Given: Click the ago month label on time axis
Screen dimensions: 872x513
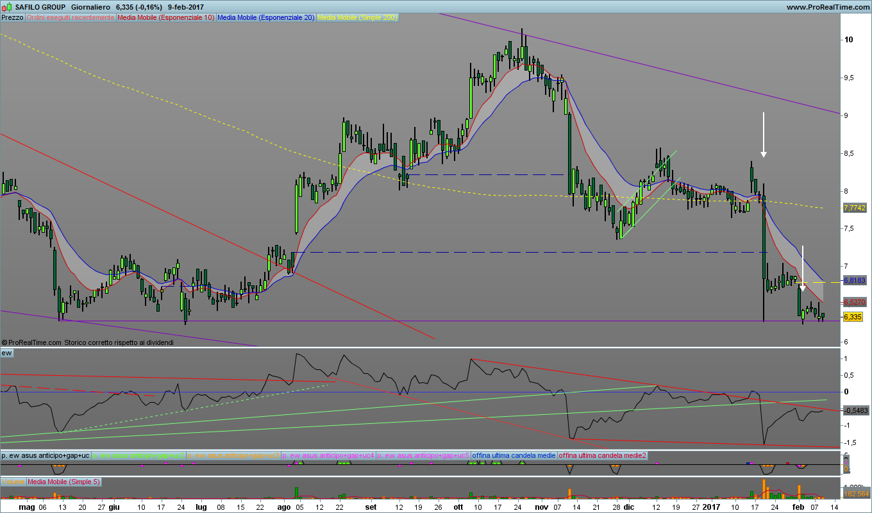Looking at the screenshot, I should pos(283,507).
